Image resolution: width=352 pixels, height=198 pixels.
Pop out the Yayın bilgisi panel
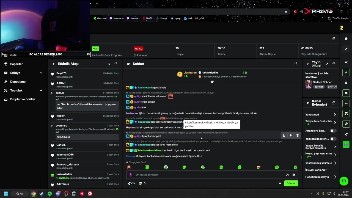pyautogui.click(x=334, y=64)
